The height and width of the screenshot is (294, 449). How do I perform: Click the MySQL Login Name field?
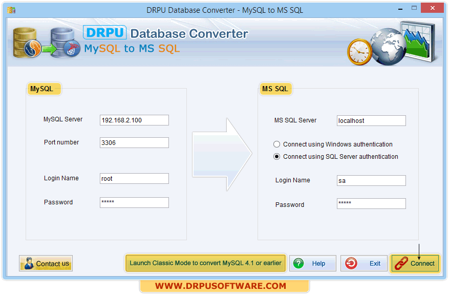(x=134, y=179)
